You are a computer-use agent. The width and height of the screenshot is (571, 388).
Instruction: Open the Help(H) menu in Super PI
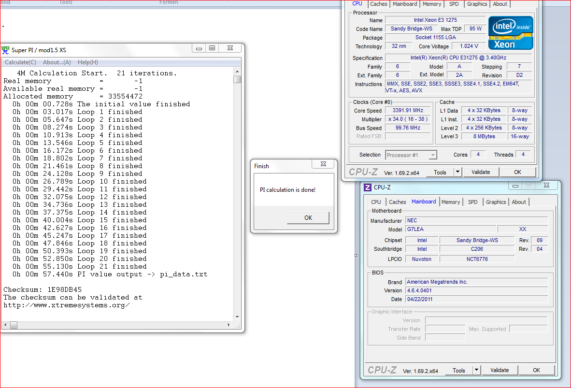pyautogui.click(x=88, y=62)
